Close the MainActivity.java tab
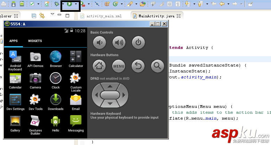 point(179,16)
